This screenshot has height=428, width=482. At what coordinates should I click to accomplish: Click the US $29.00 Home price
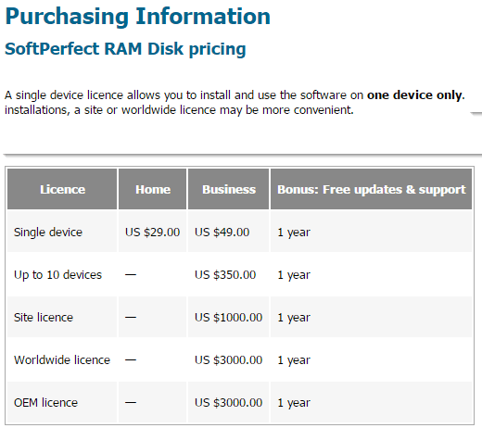[152, 233]
